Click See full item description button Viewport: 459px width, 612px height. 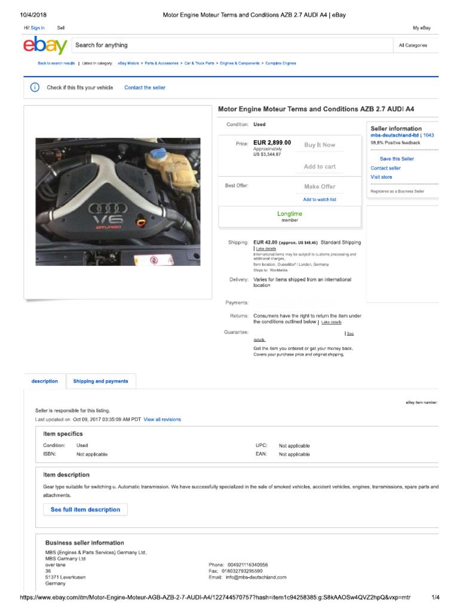pyautogui.click(x=85, y=510)
